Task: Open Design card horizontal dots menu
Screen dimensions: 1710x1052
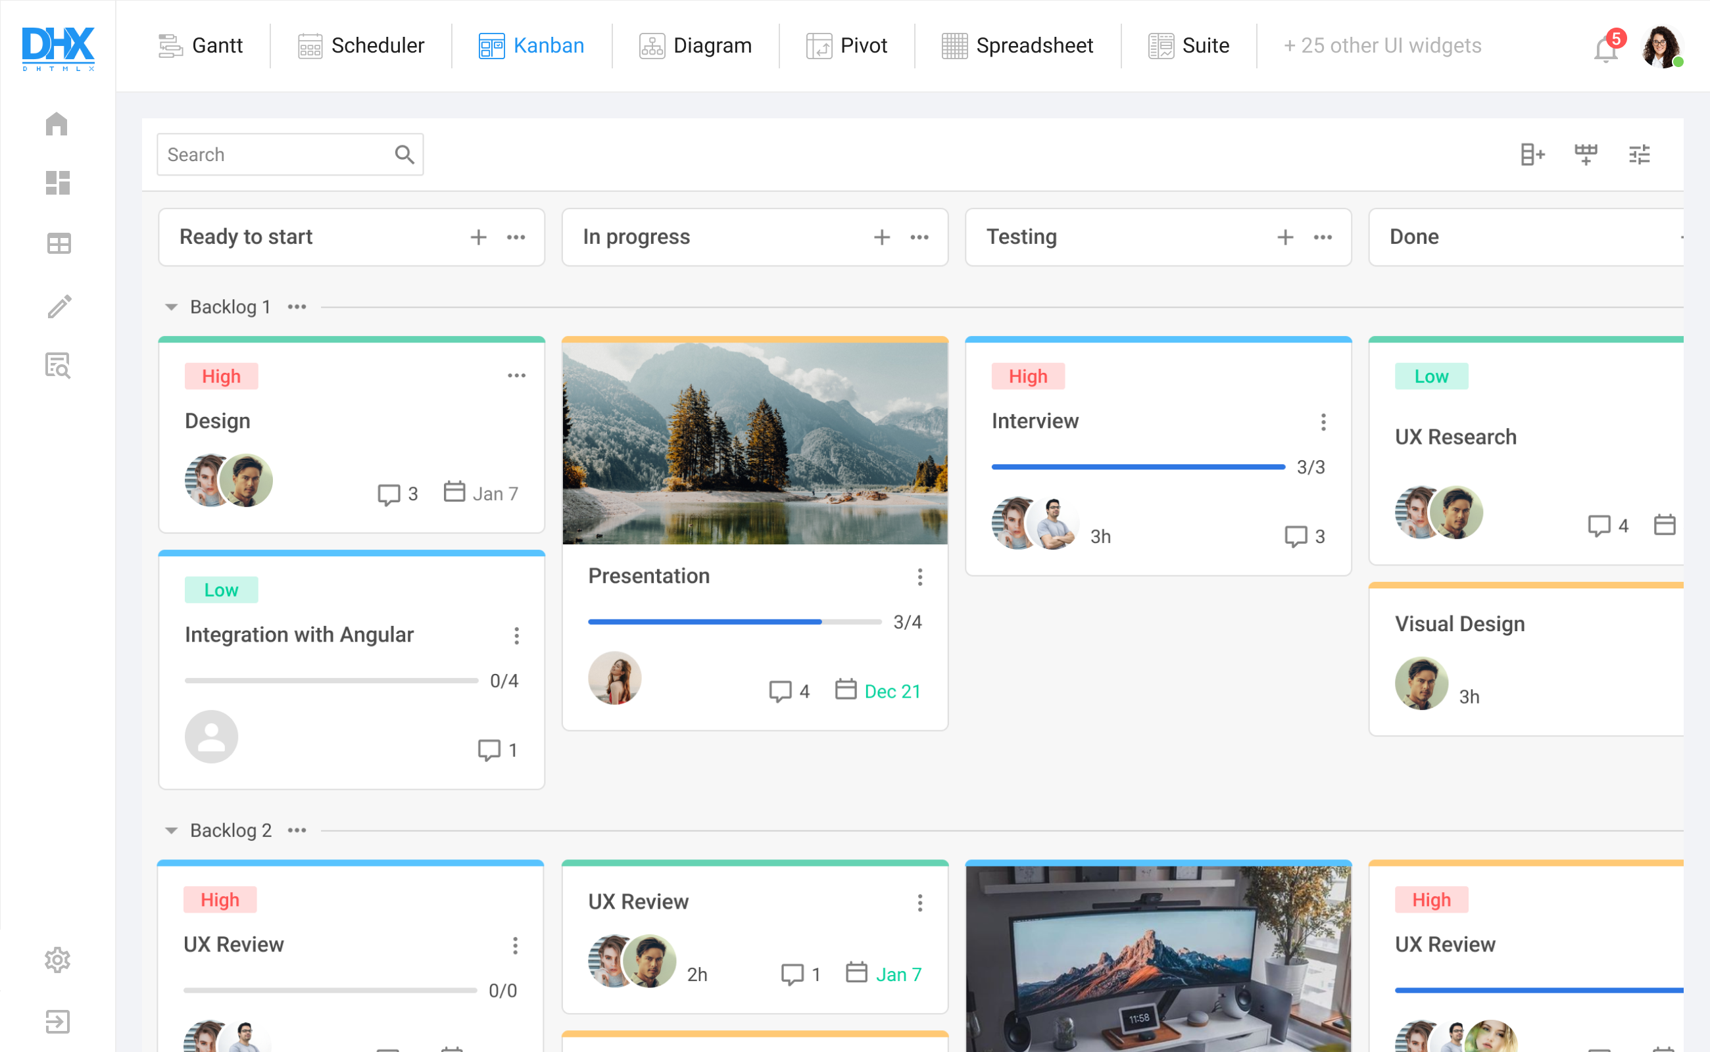Action: pos(516,375)
